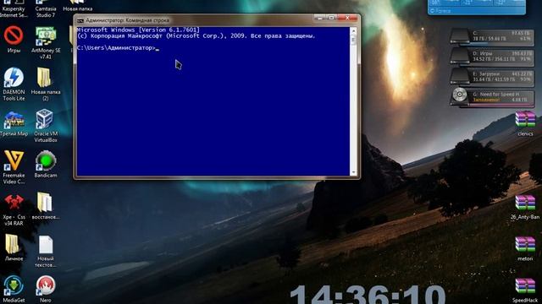Minimize the command prompt window
This screenshot has height=304, width=542.
(x=320, y=18)
